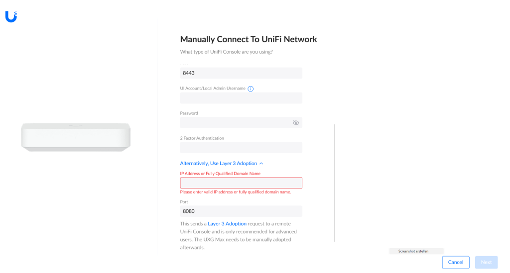510x273 pixels.
Task: Click the red invalid IP address error message
Action: 236,192
